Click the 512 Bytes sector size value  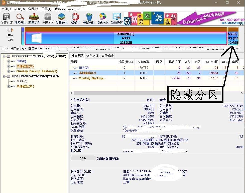236,120
